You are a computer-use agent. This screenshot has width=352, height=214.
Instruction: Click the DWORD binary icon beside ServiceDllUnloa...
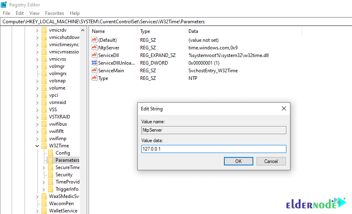click(94, 63)
